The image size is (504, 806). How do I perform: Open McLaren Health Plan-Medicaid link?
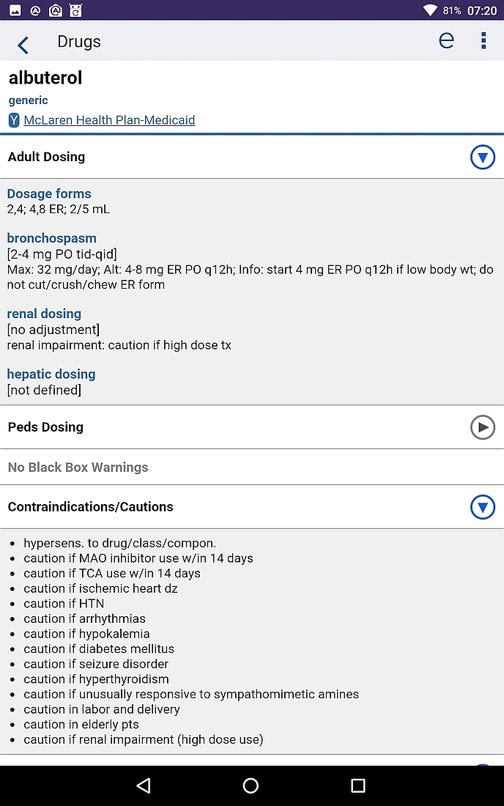pos(109,120)
